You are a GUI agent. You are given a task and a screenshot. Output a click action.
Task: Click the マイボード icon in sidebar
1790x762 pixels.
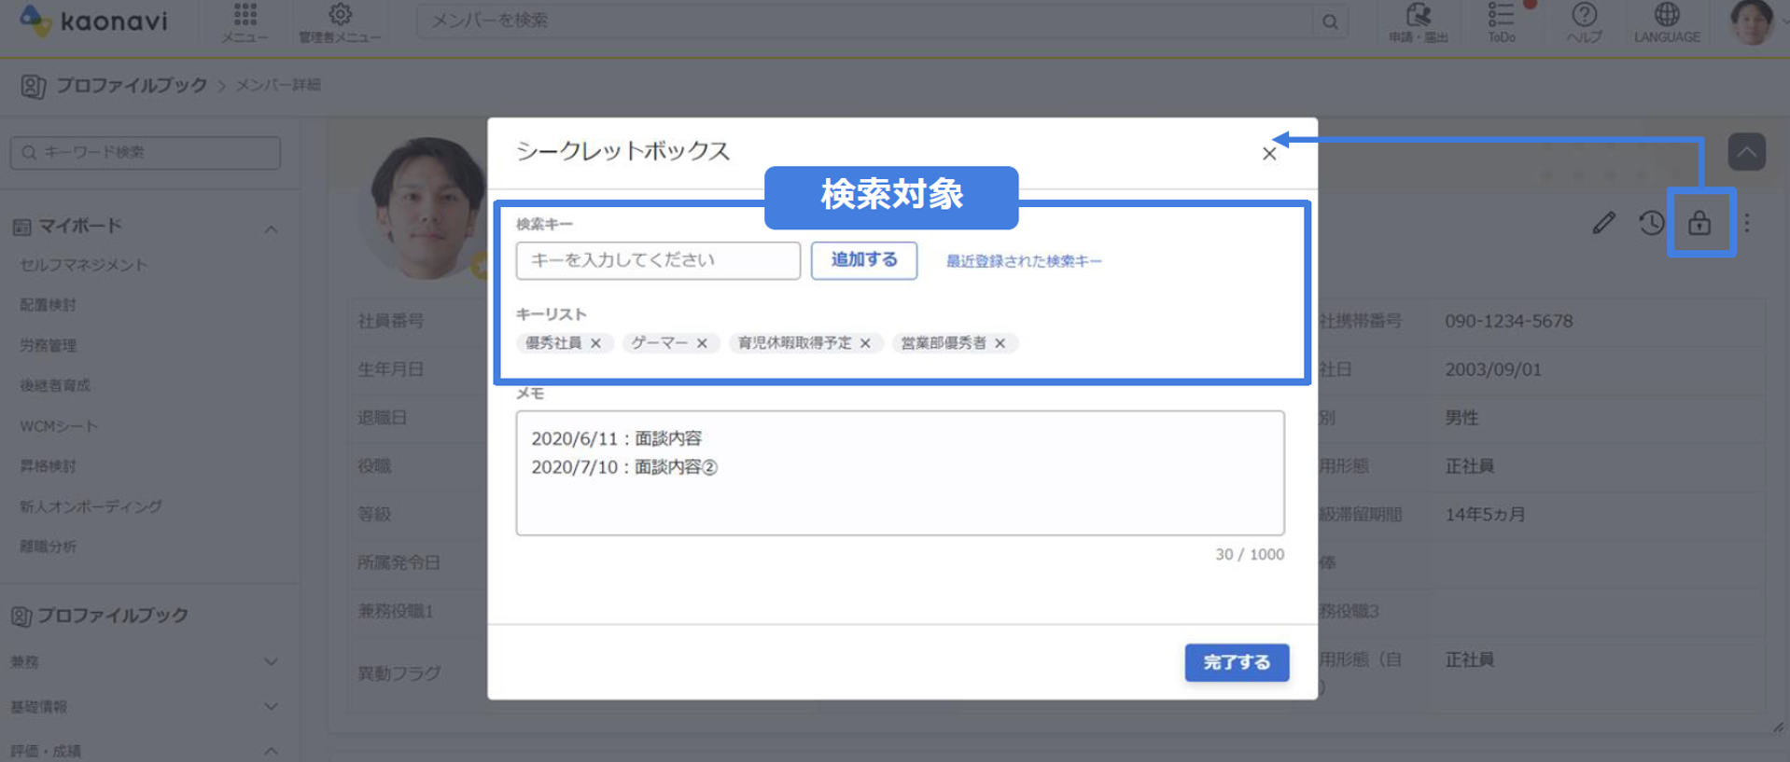point(21,227)
